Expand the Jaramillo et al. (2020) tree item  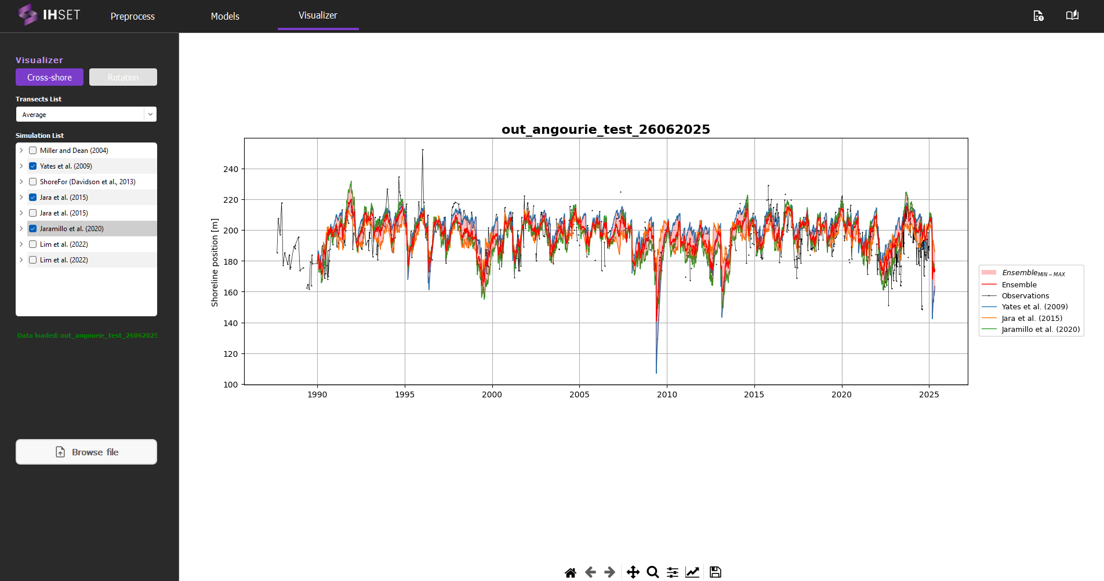20,228
